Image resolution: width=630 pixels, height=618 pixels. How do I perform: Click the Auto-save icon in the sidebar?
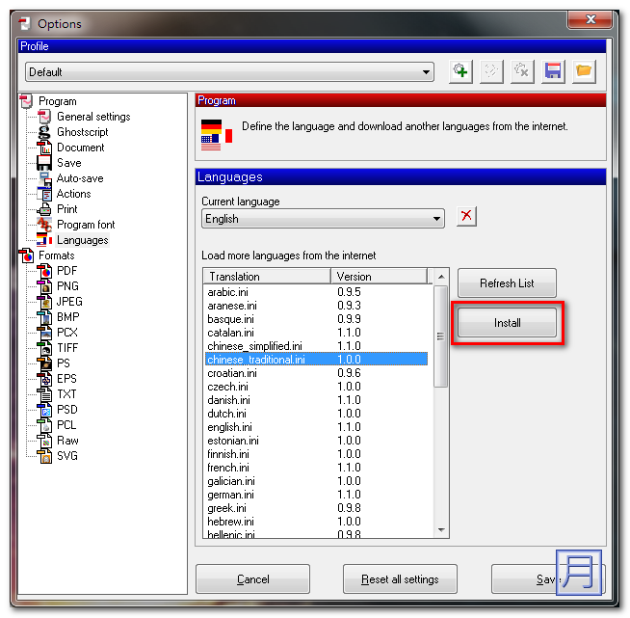click(x=44, y=178)
